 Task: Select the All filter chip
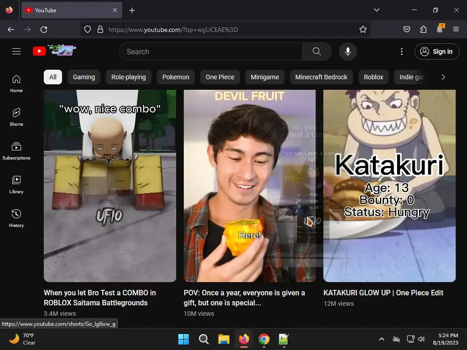click(53, 77)
